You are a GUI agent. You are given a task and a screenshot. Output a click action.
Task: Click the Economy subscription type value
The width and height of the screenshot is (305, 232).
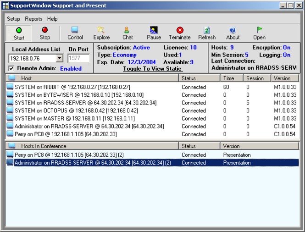[125, 55]
